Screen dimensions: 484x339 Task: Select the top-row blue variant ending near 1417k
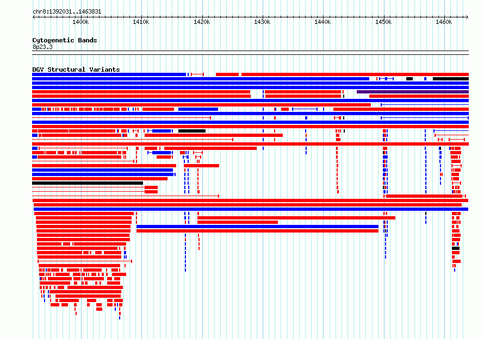tap(109, 74)
